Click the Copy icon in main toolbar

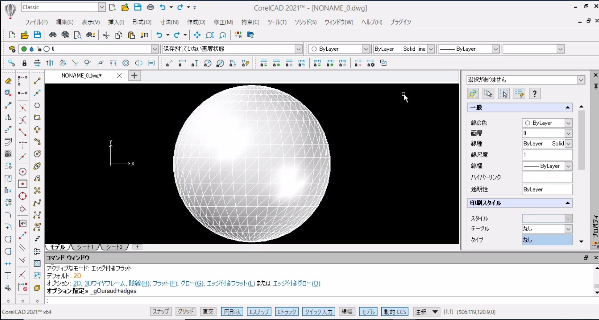click(119, 35)
